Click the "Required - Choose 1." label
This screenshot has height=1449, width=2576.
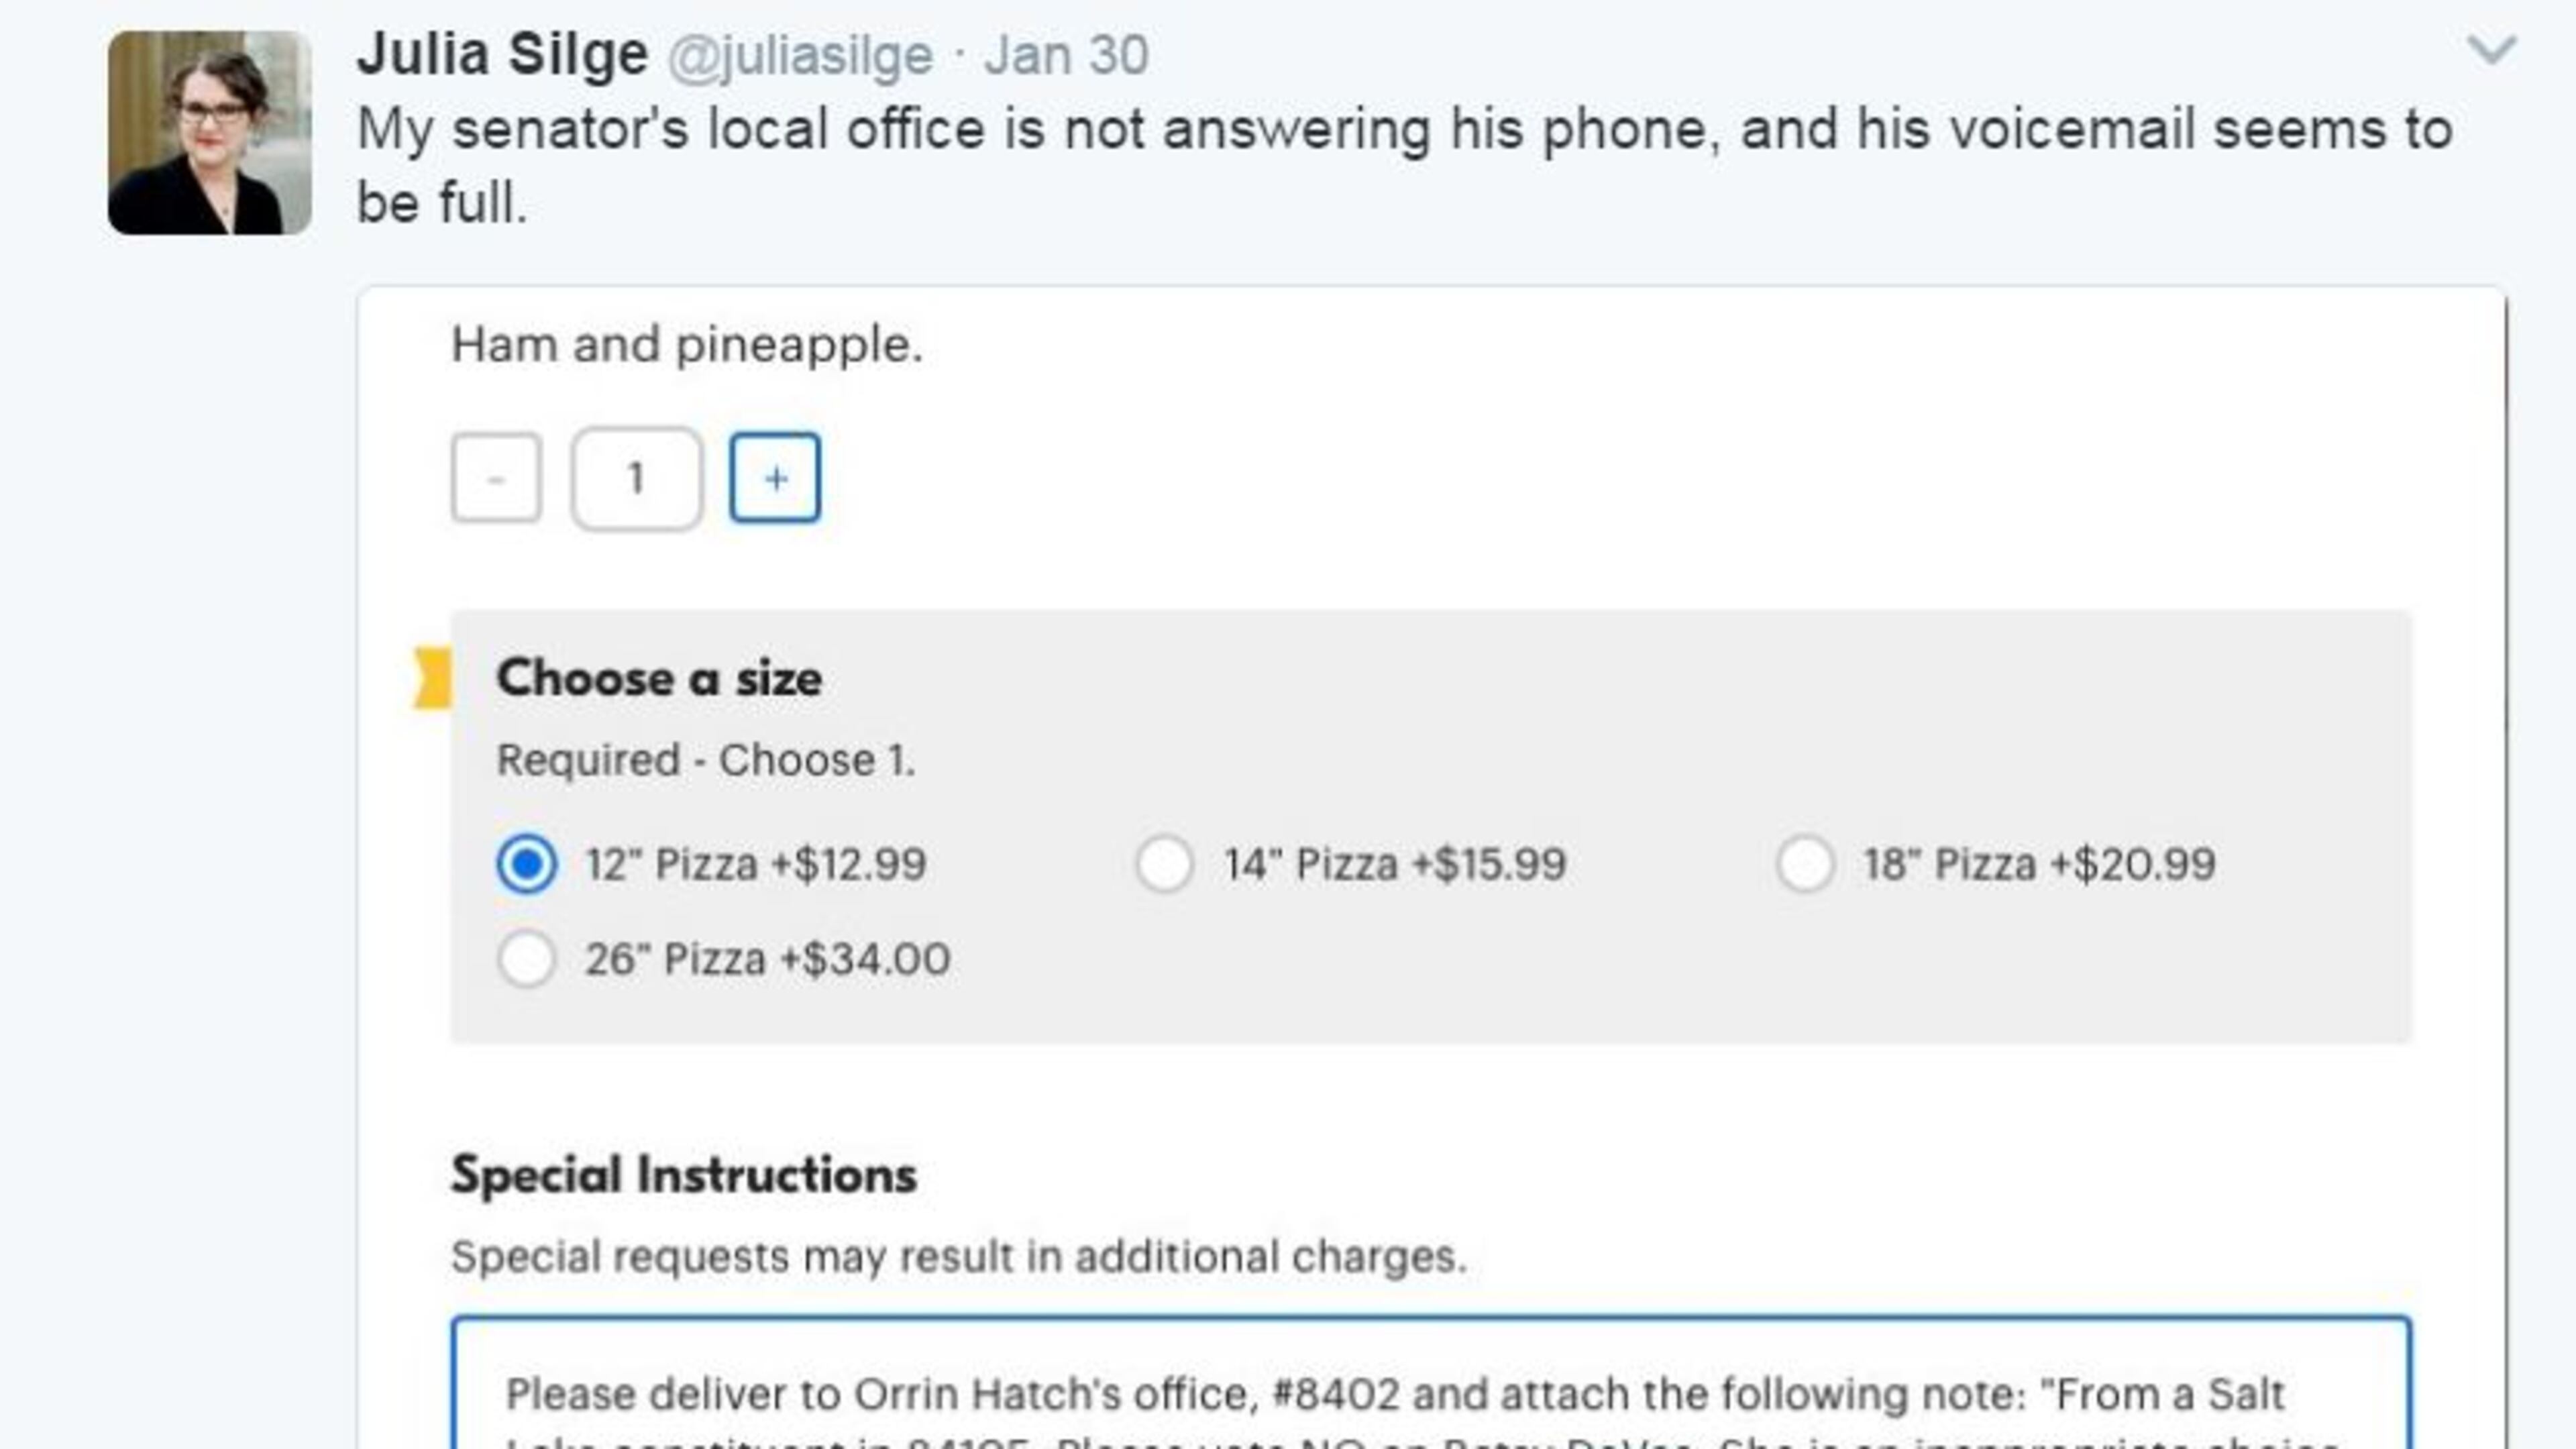click(705, 761)
